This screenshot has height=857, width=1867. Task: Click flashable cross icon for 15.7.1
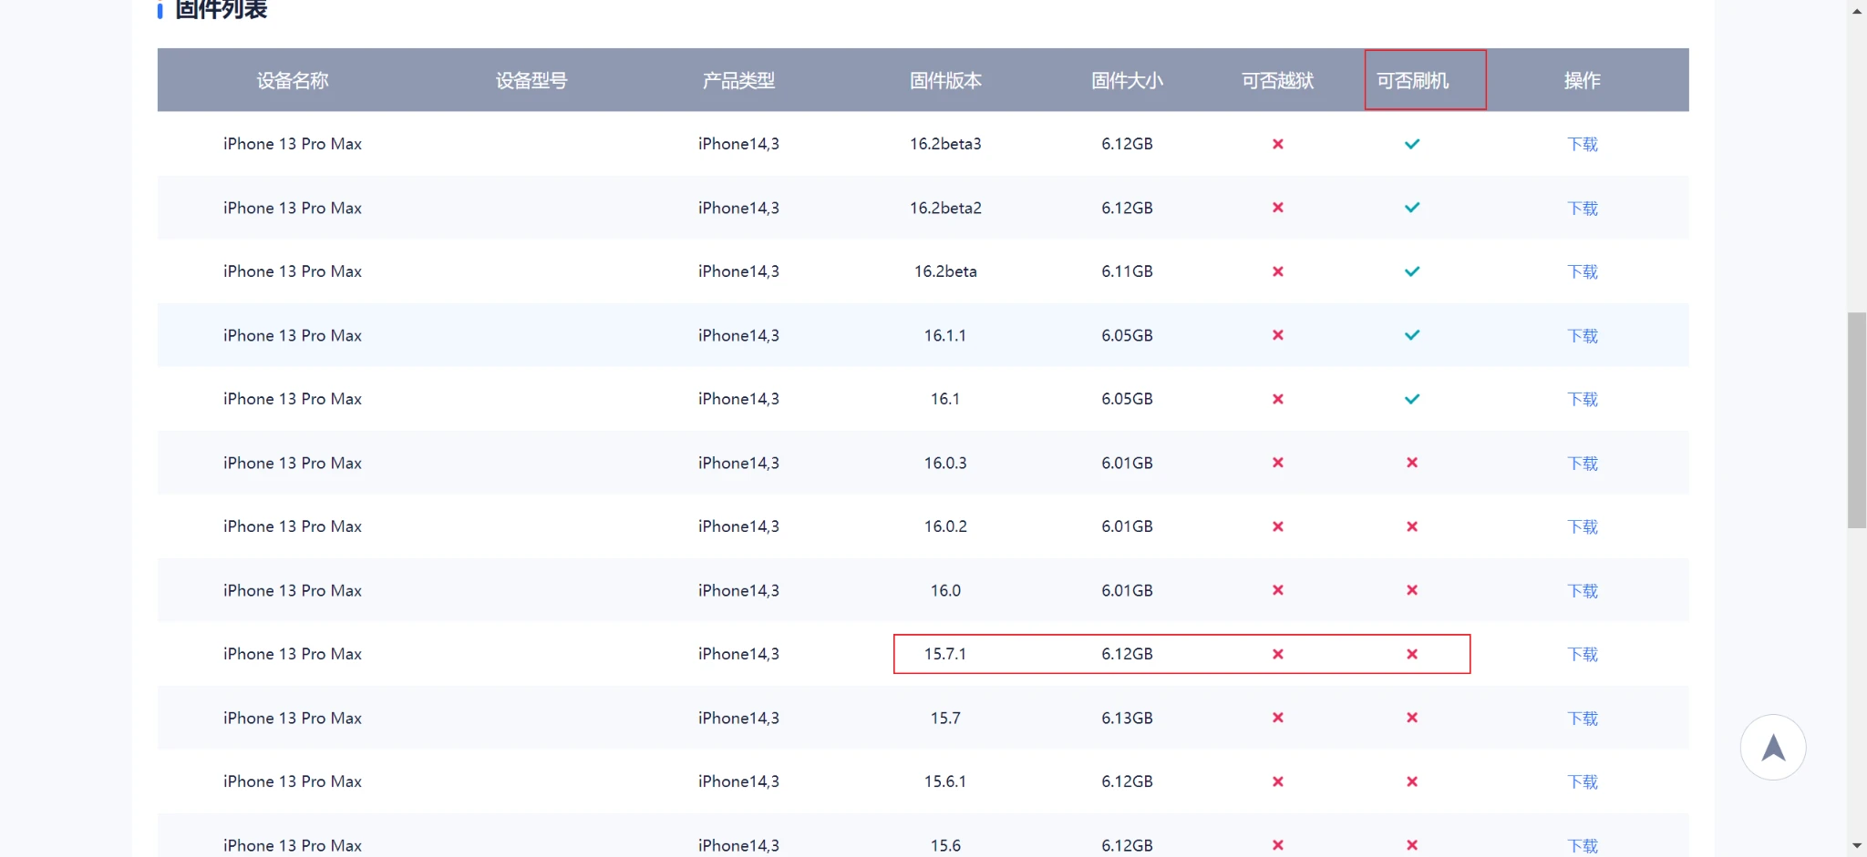click(x=1412, y=654)
